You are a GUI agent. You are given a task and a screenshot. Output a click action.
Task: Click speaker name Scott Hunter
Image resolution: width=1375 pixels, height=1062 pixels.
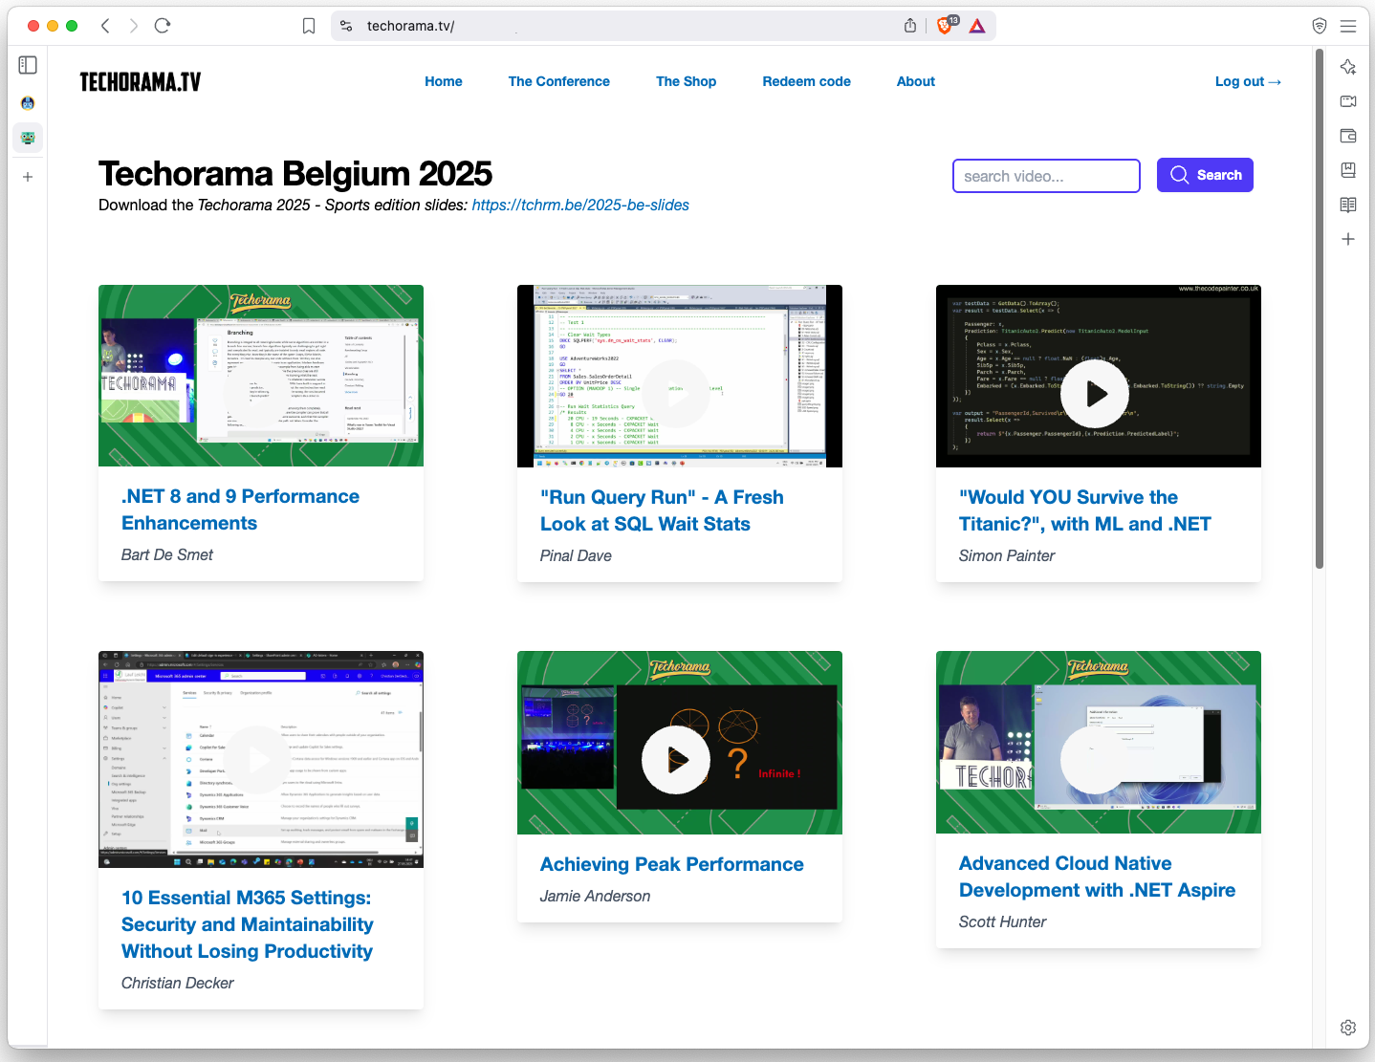click(1003, 921)
